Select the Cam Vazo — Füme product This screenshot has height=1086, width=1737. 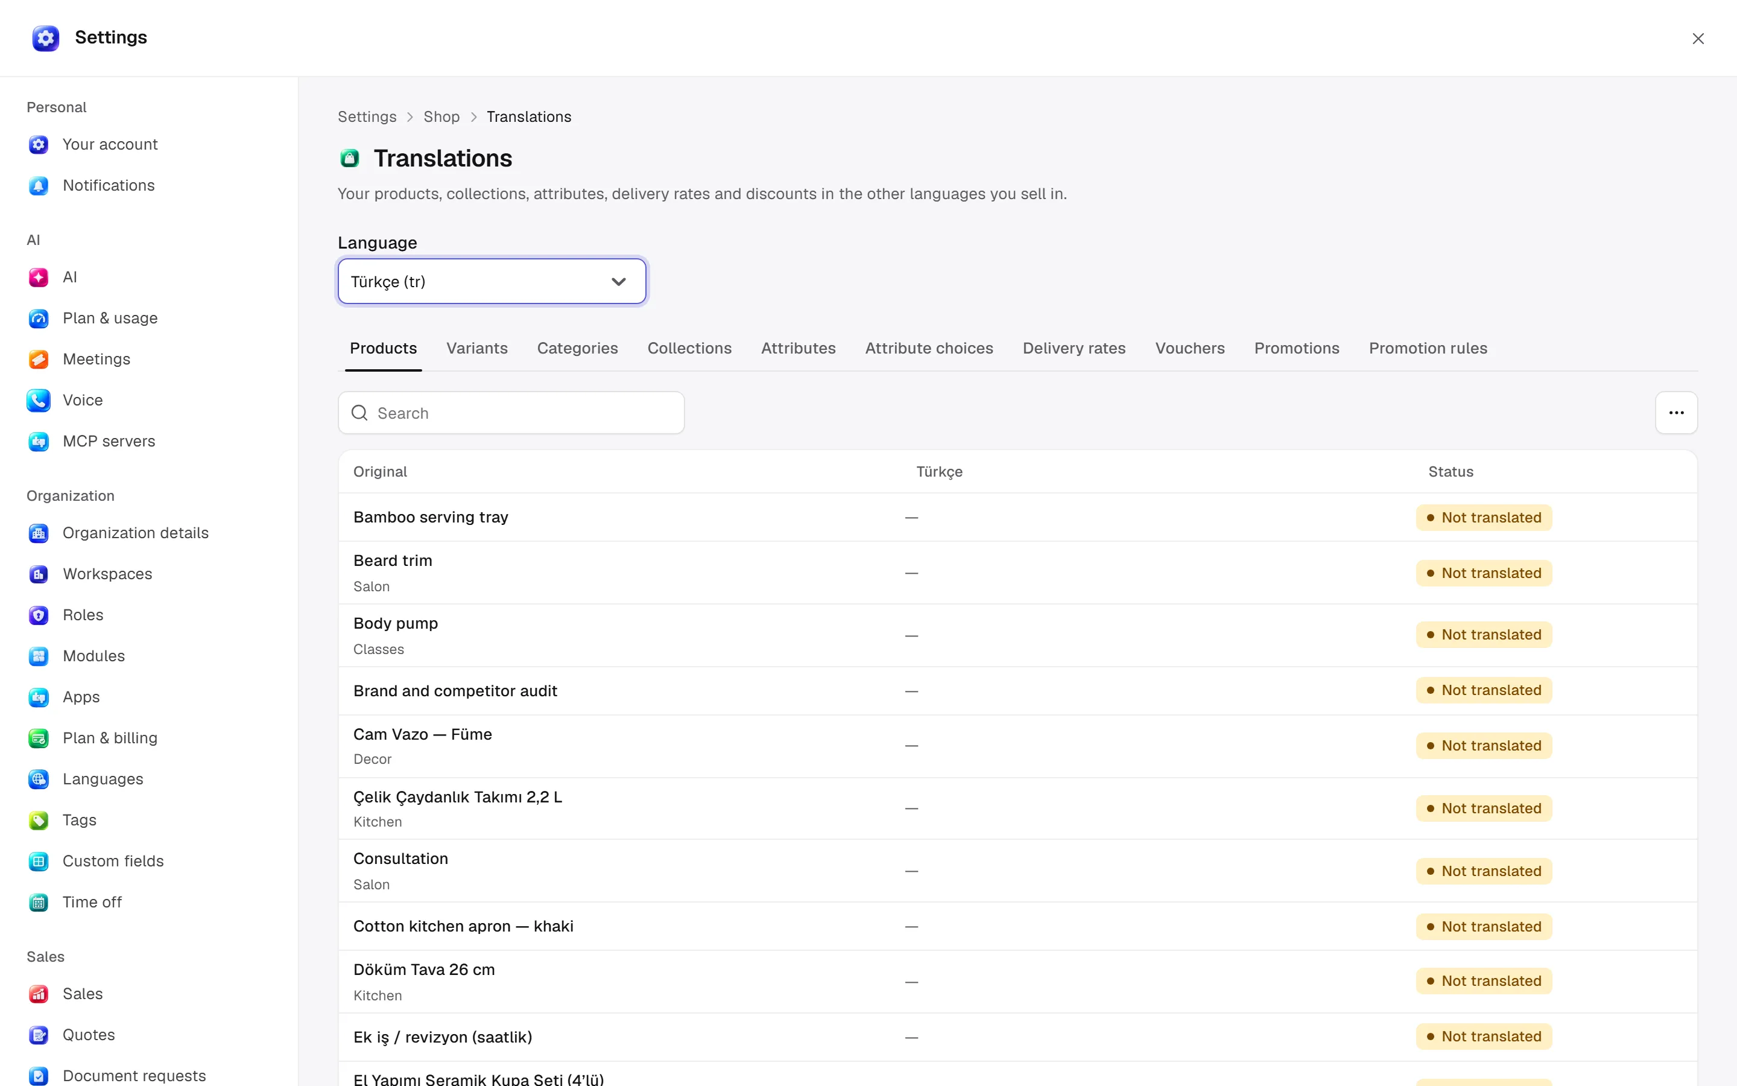click(x=1017, y=746)
